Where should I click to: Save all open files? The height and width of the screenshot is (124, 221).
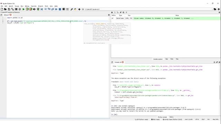coord(12,9)
